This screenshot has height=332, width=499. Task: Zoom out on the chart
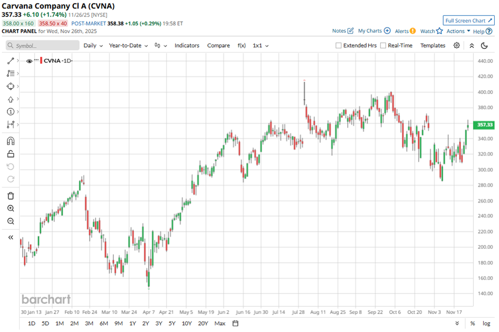(11, 221)
